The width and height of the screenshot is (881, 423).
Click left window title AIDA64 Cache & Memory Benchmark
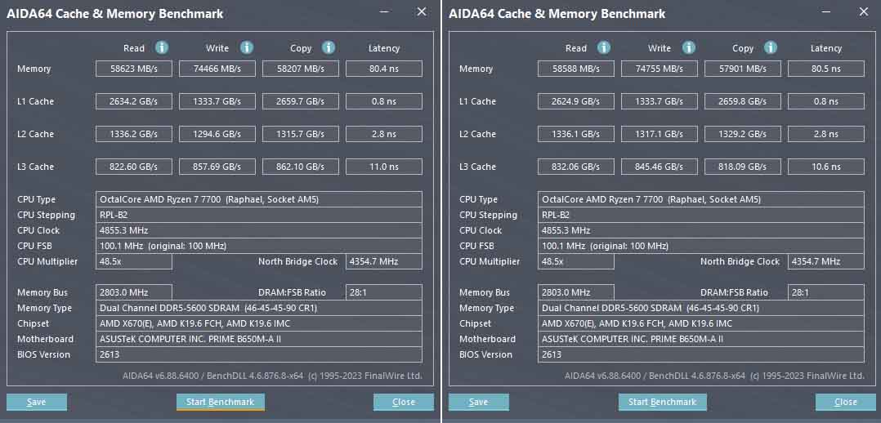[114, 14]
